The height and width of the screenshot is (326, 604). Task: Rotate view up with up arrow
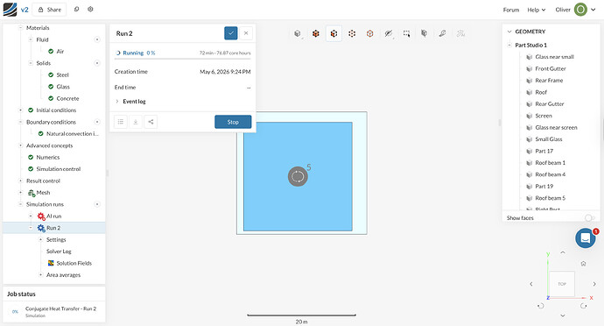[x=562, y=252]
